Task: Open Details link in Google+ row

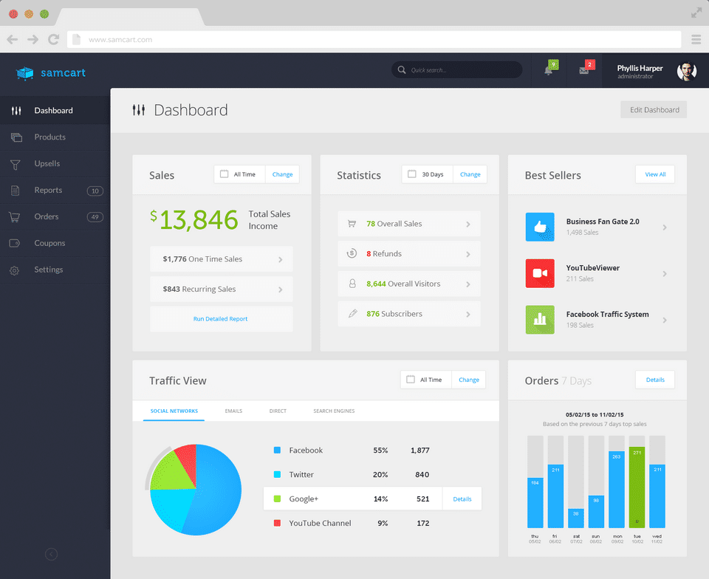Action: pos(462,499)
